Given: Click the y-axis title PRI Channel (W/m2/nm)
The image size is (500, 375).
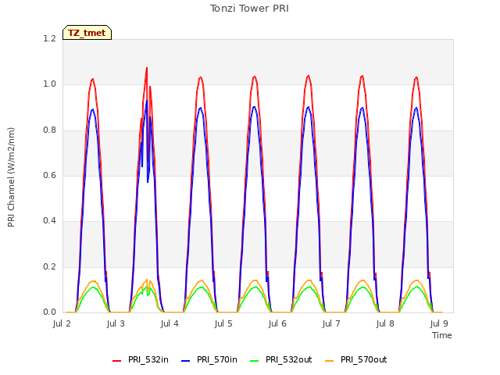Looking at the screenshot, I should [x=11, y=177].
